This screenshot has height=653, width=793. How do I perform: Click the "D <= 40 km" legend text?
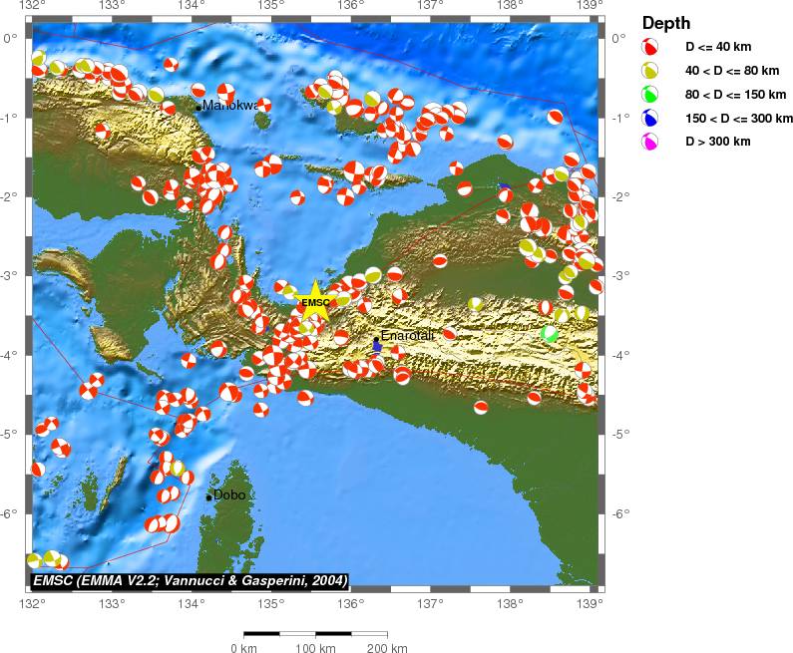coord(717,47)
